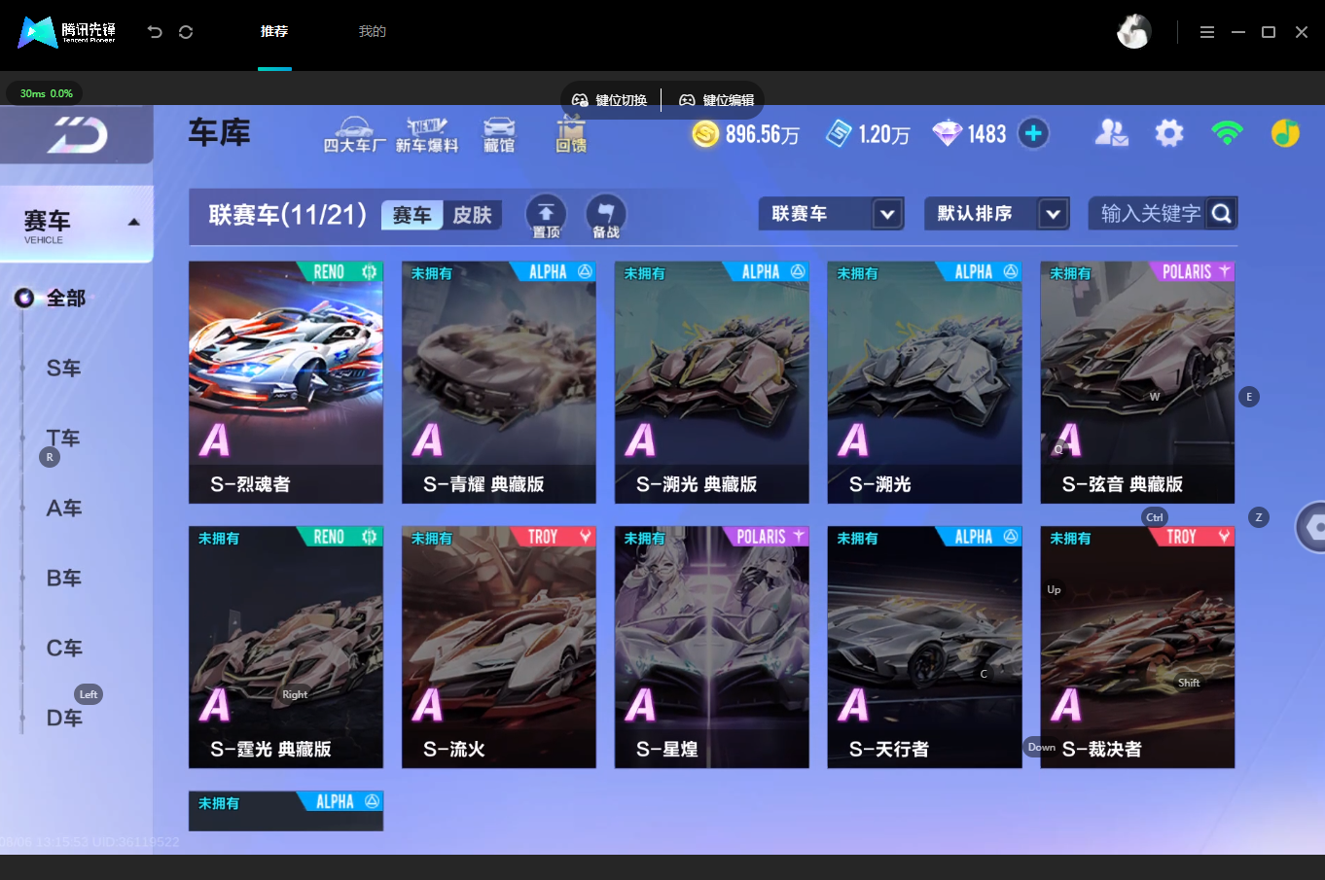Filter by T车 class
The height and width of the screenshot is (880, 1325).
point(64,439)
